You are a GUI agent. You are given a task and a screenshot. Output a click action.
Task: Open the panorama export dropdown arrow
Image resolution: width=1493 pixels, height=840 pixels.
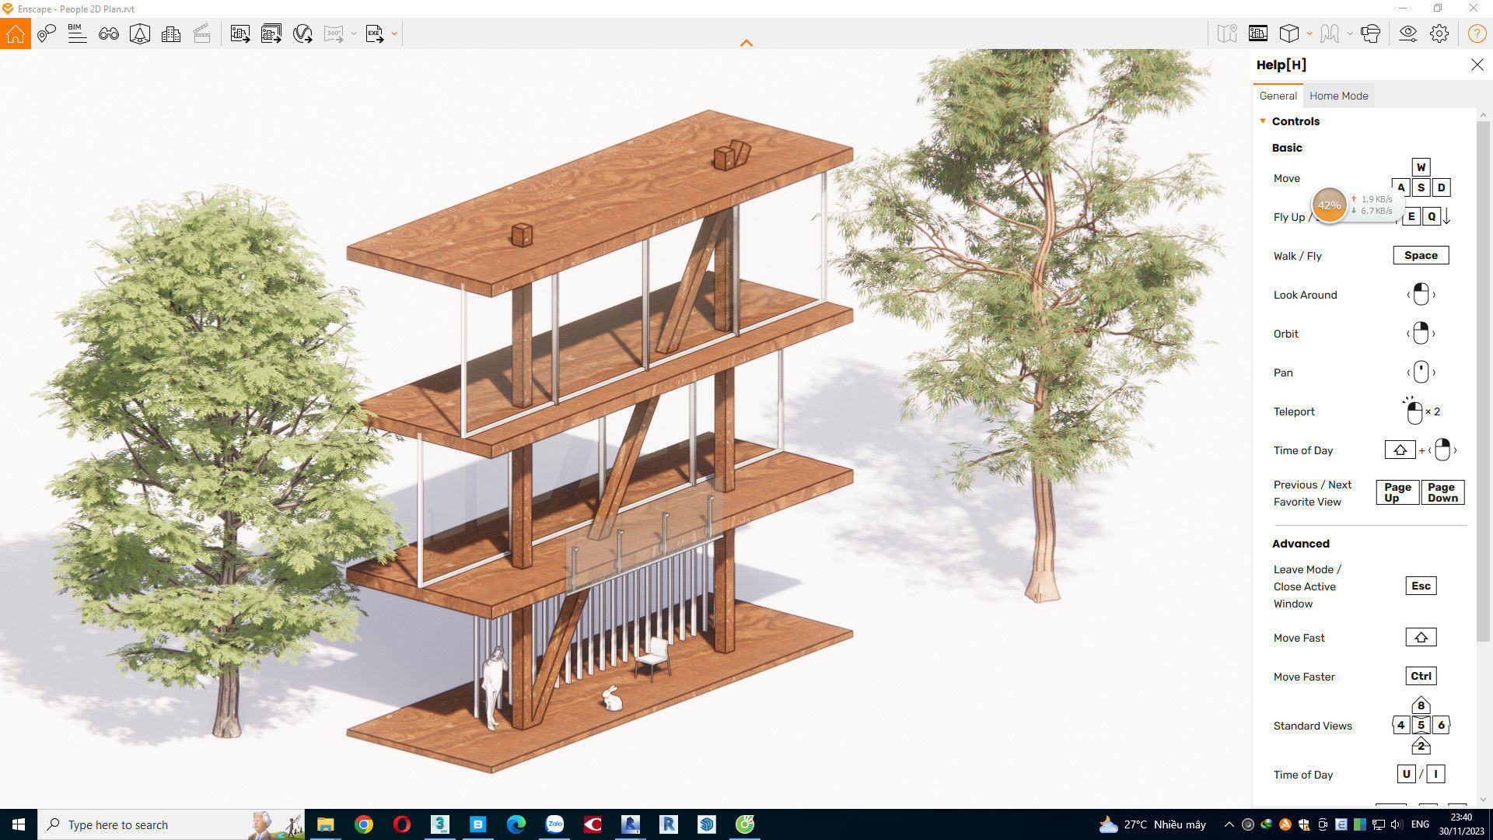(x=354, y=33)
